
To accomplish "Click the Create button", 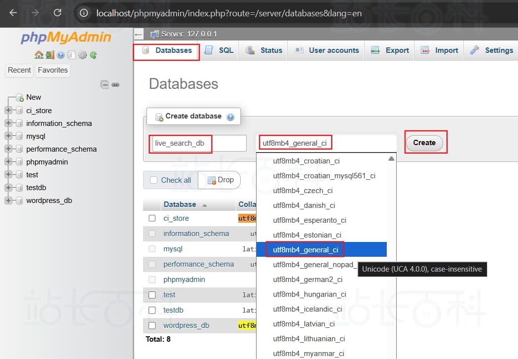I will pyautogui.click(x=424, y=143).
